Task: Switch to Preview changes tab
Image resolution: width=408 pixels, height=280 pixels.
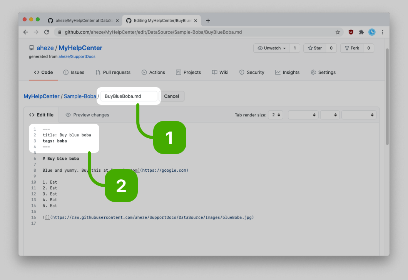Action: coord(87,115)
